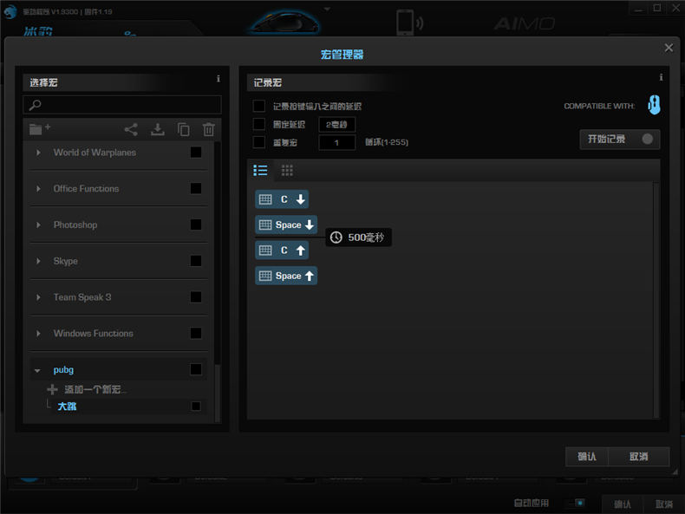Screen dimensions: 685x514
Task: Select the 大跳 macro entry
Action: 67,406
